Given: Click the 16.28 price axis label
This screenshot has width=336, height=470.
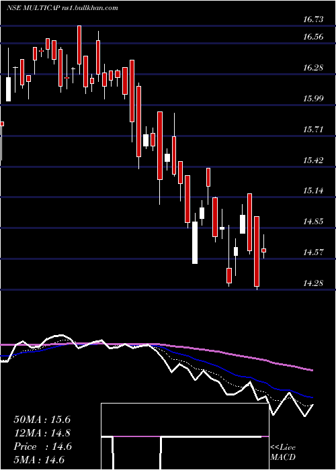Looking at the screenshot, I should click(x=313, y=68).
